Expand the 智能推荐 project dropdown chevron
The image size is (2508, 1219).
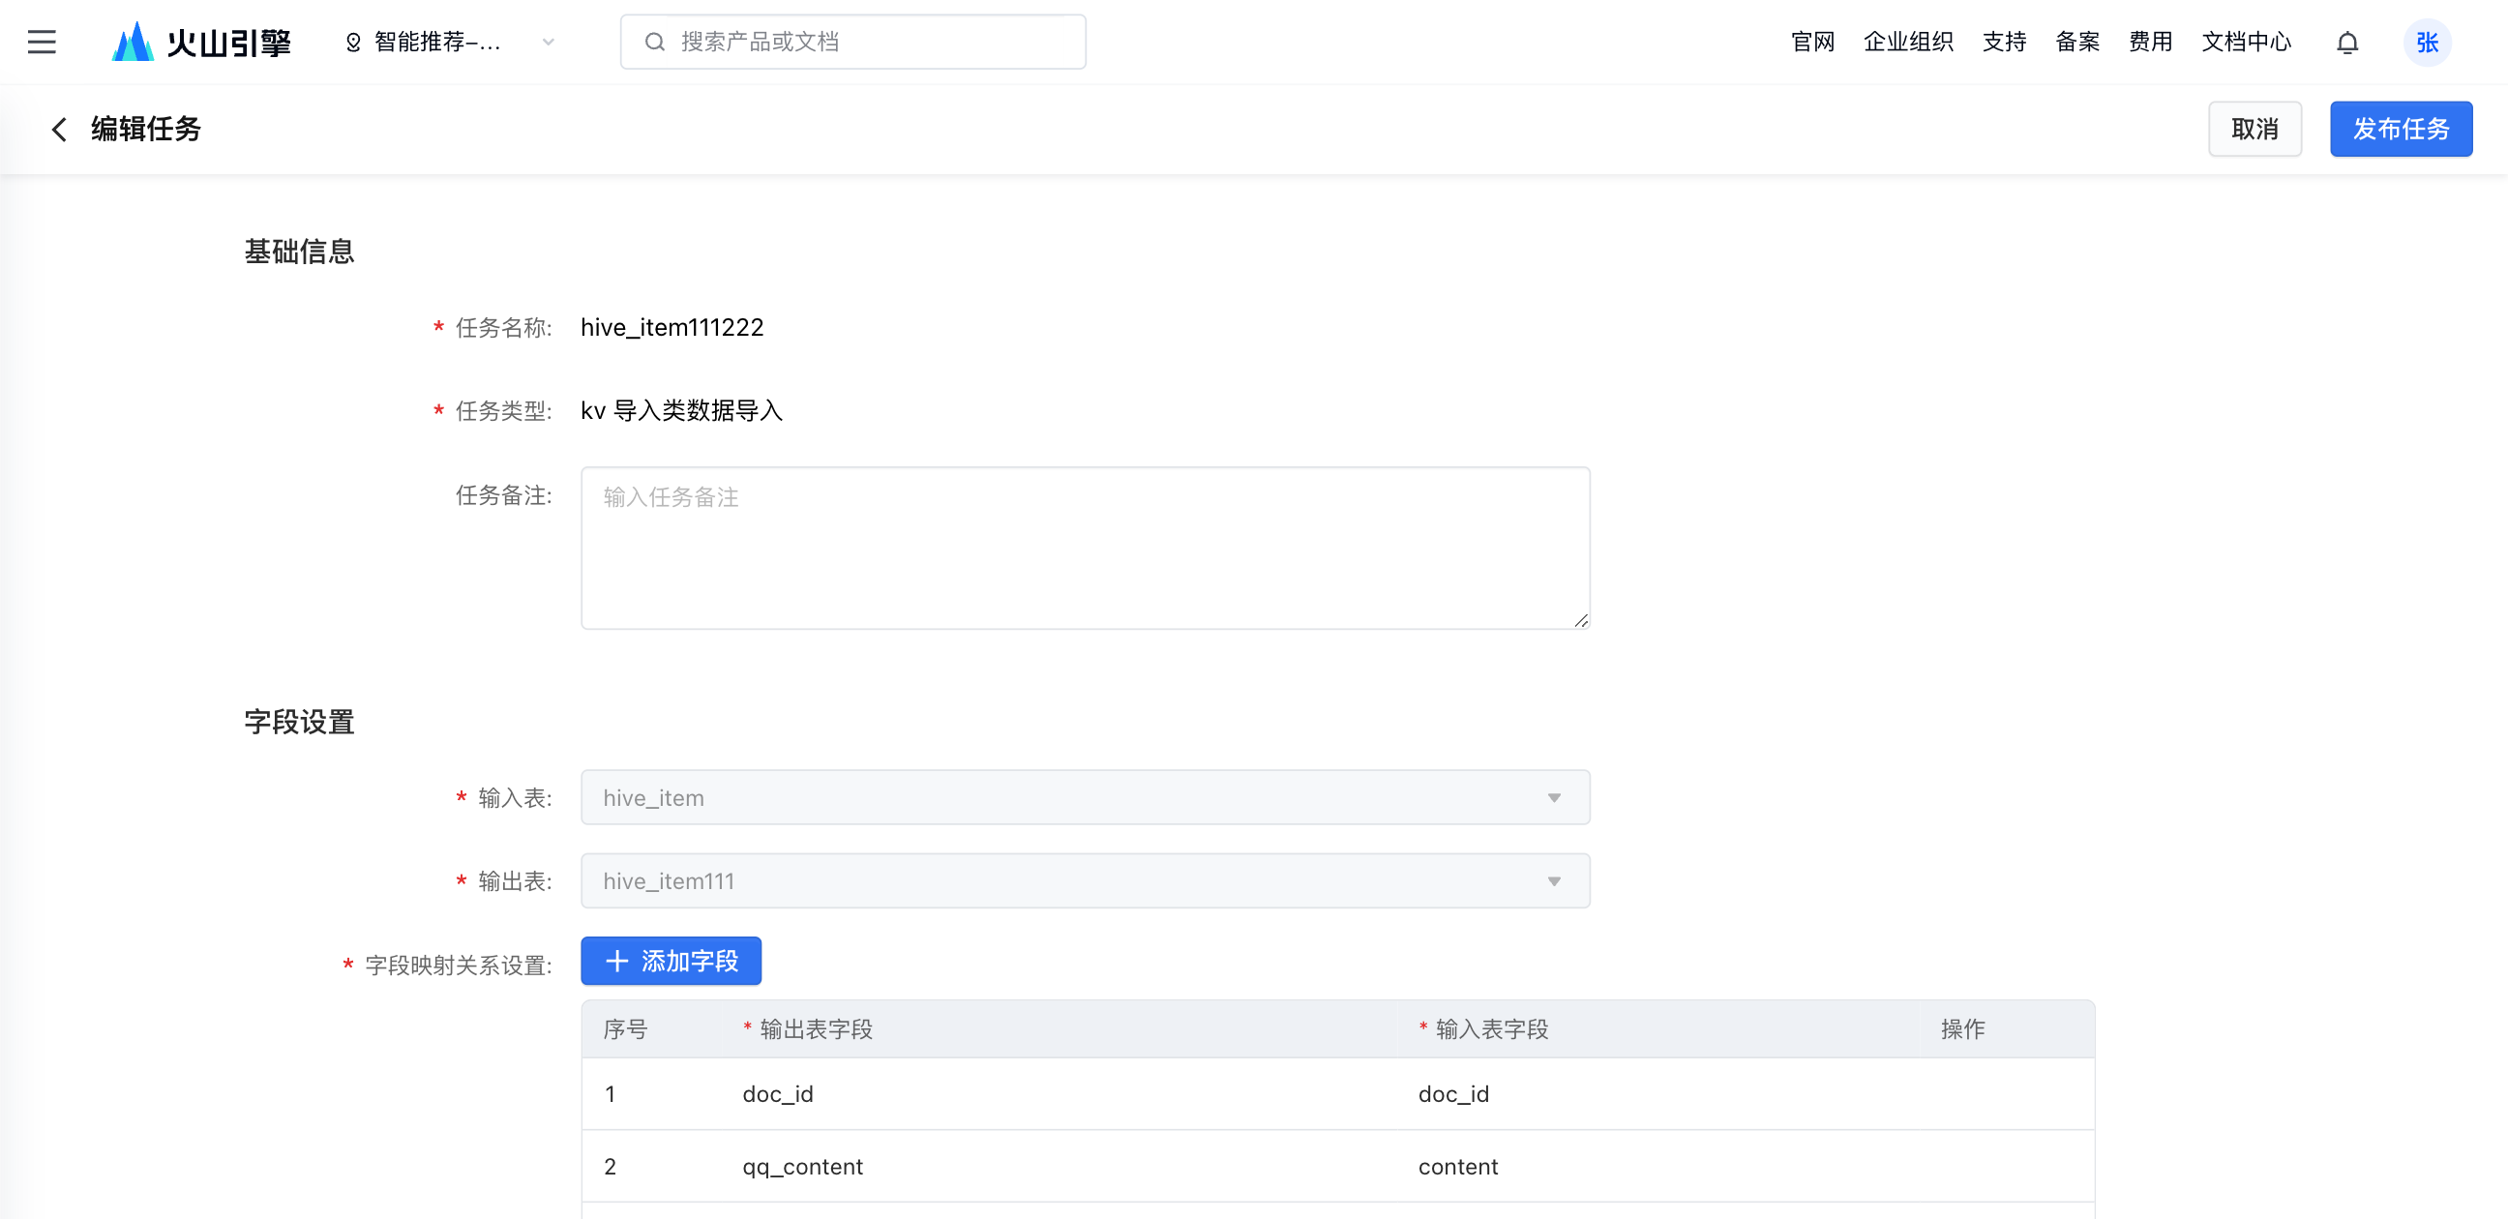click(x=548, y=42)
